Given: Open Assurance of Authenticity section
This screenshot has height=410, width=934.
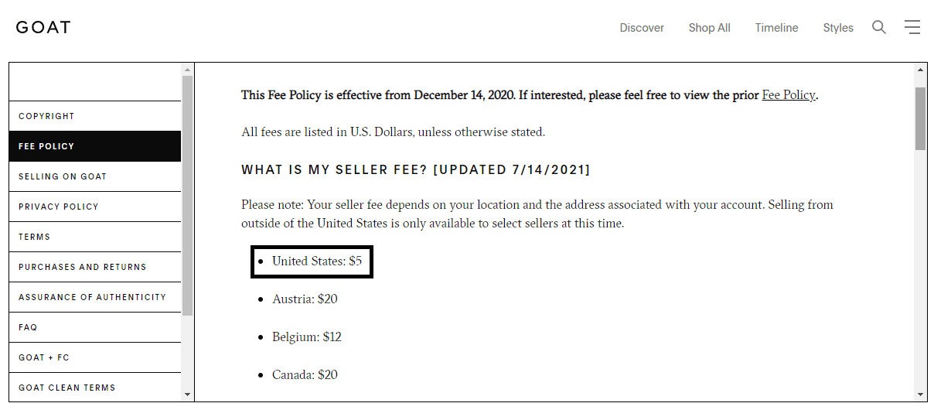Looking at the screenshot, I should click(95, 297).
